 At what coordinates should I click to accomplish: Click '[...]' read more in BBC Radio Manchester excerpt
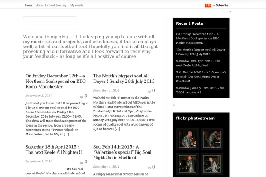(66, 134)
